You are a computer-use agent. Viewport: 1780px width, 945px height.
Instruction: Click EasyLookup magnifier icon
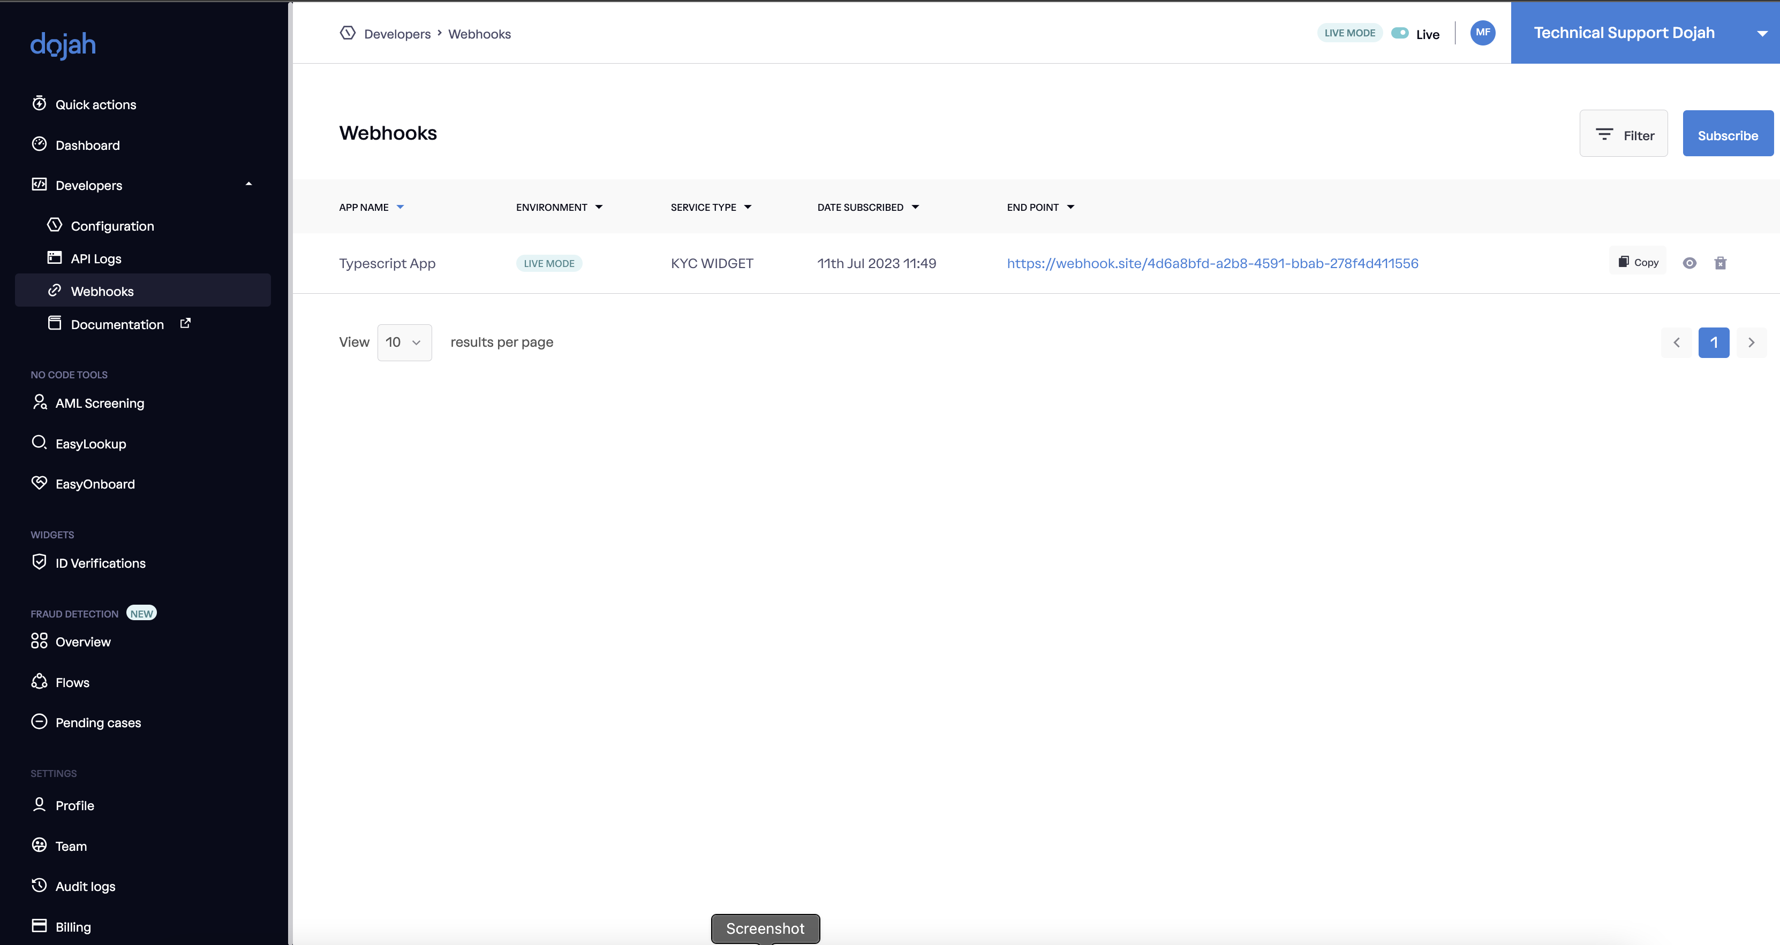40,443
